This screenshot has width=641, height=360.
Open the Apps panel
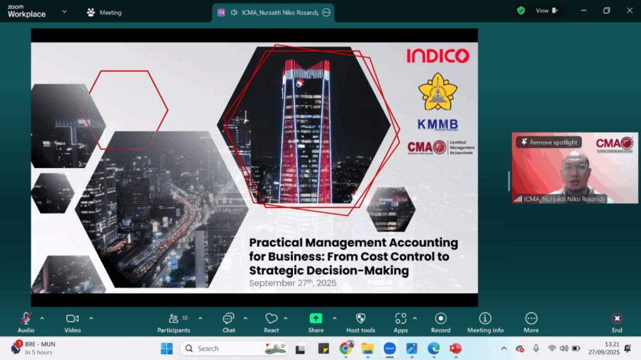click(401, 322)
